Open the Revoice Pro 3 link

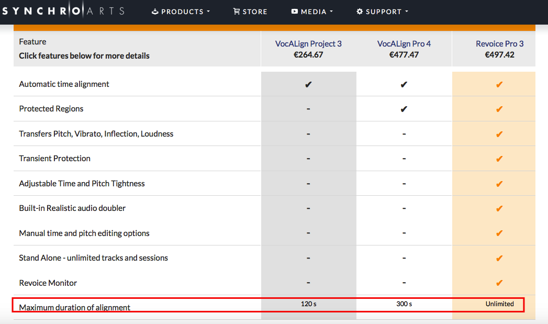499,43
